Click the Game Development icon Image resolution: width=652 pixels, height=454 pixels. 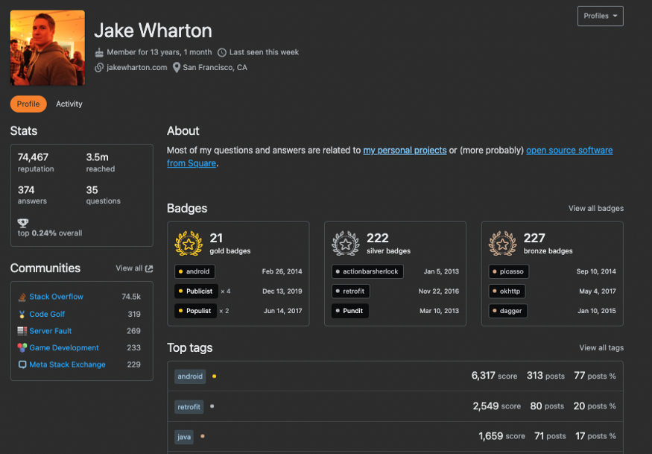[x=22, y=347]
